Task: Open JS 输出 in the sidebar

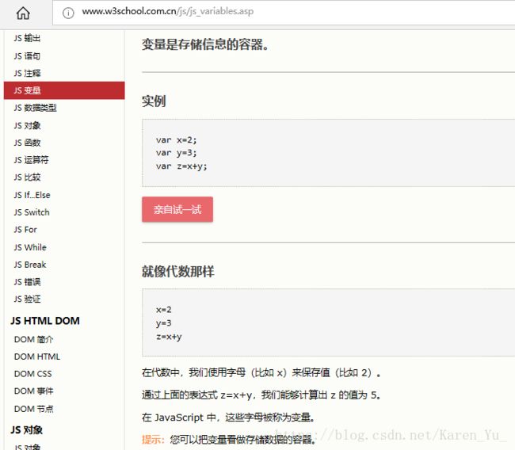Action: click(27, 38)
